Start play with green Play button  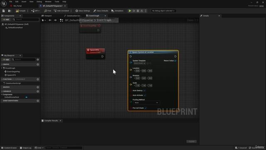pyautogui.click(x=130, y=11)
